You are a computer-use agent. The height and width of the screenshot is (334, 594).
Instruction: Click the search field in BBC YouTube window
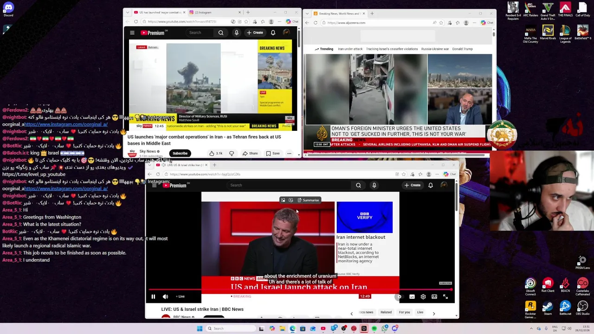290,185
